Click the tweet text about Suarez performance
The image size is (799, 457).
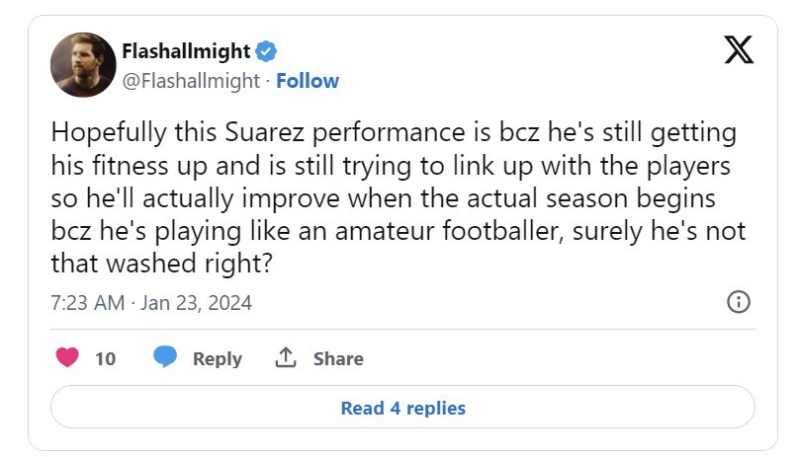click(x=398, y=197)
